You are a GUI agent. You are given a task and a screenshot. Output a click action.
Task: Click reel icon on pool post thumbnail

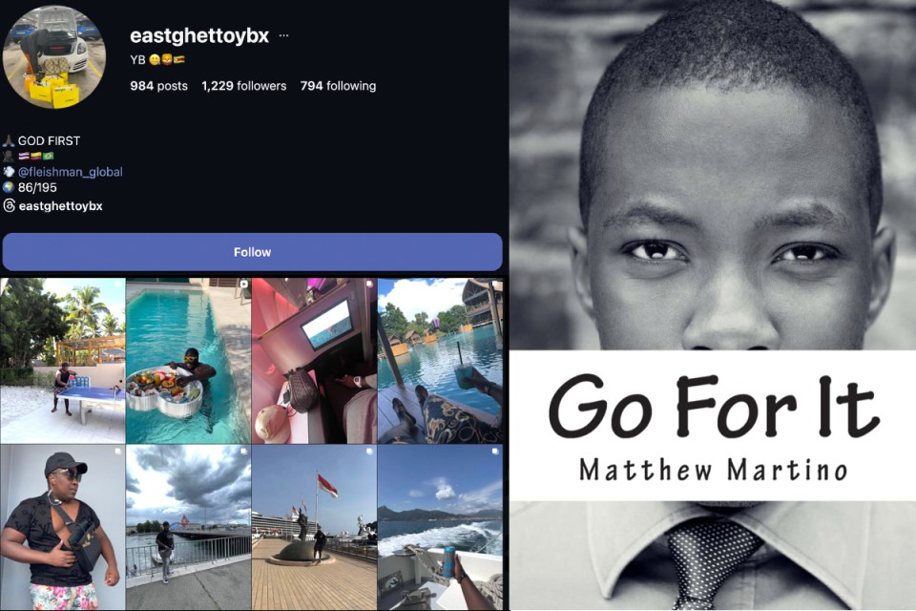click(243, 284)
